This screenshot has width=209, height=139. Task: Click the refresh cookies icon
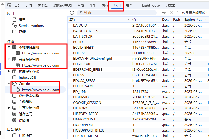pos(72,13)
